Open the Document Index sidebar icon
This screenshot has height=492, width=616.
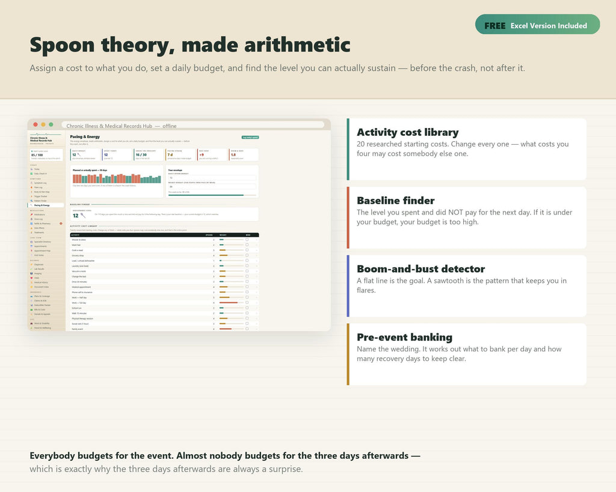(x=31, y=287)
